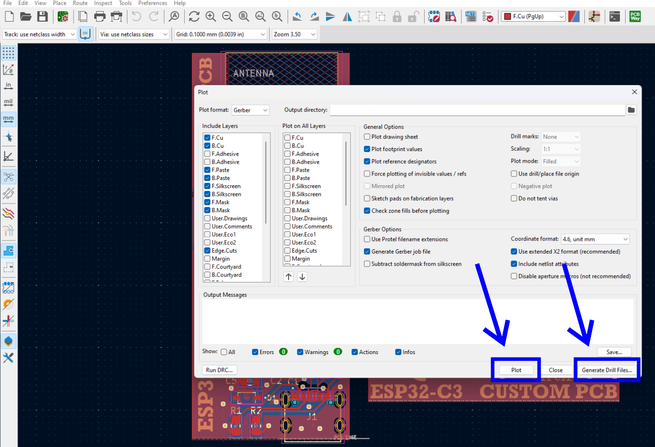Create a new board with the New icon

[9, 17]
